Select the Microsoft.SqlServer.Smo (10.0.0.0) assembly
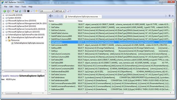Image resolution: width=177 pixels, height=100 pixels. (x=22, y=20)
